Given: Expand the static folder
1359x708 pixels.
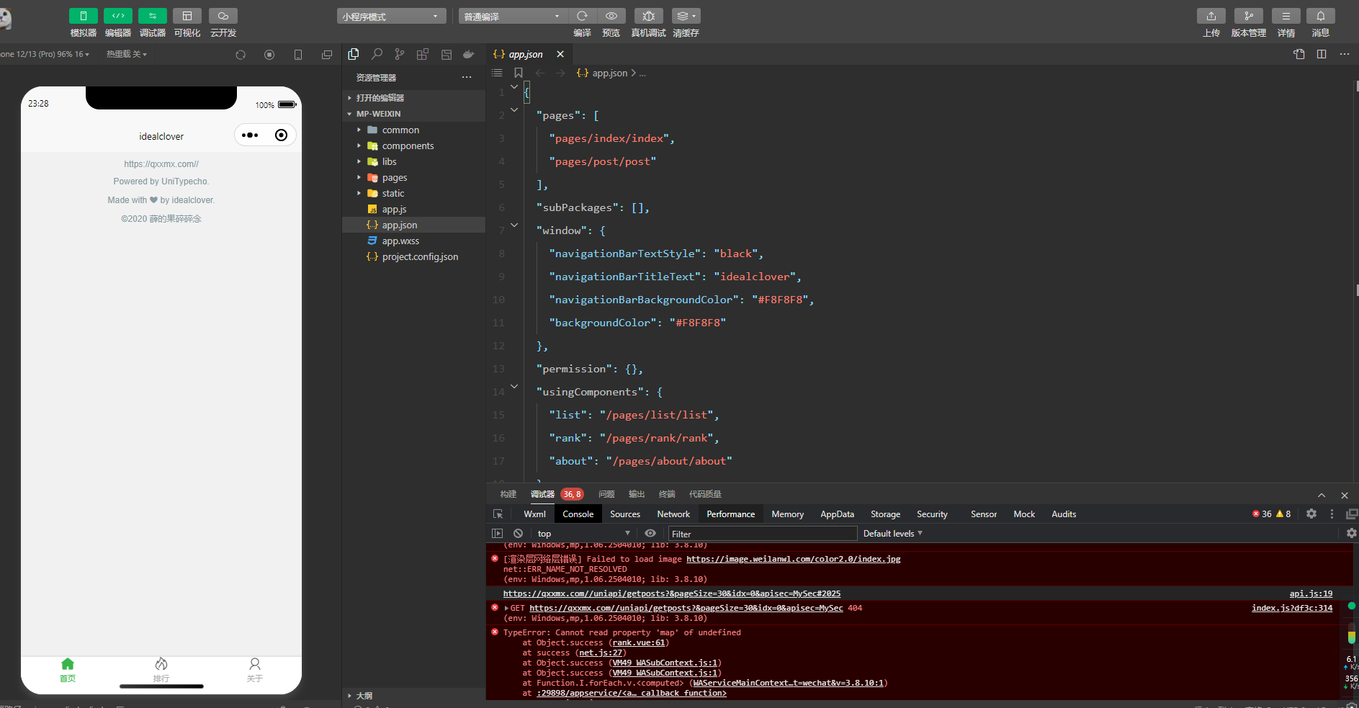Looking at the screenshot, I should click(x=413, y=193).
